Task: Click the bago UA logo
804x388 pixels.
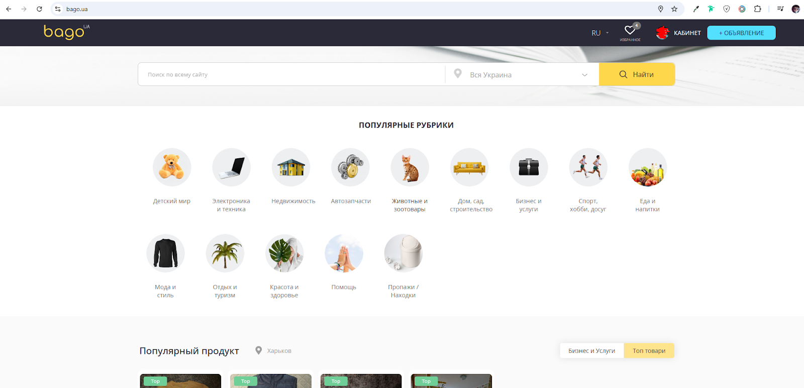Action: (x=66, y=32)
